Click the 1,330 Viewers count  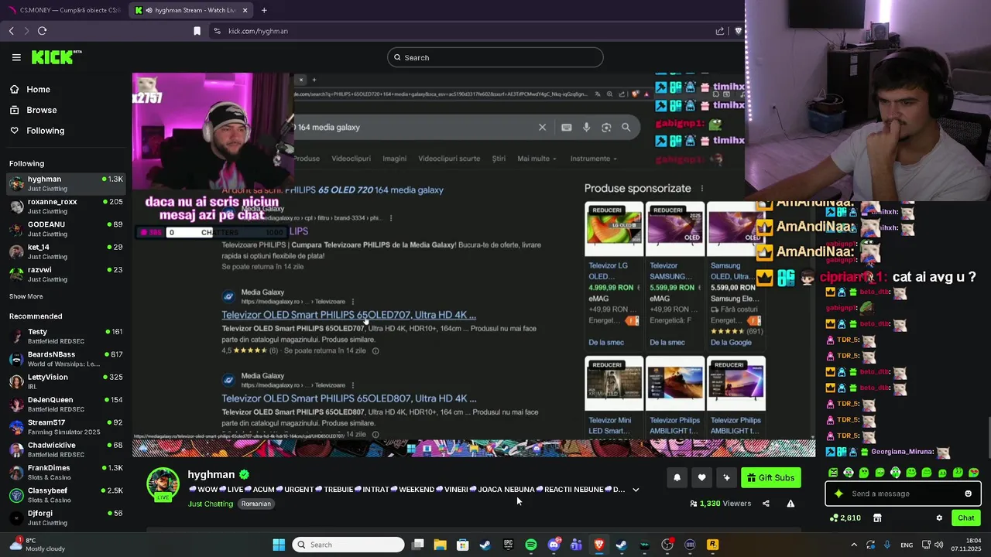(x=720, y=504)
